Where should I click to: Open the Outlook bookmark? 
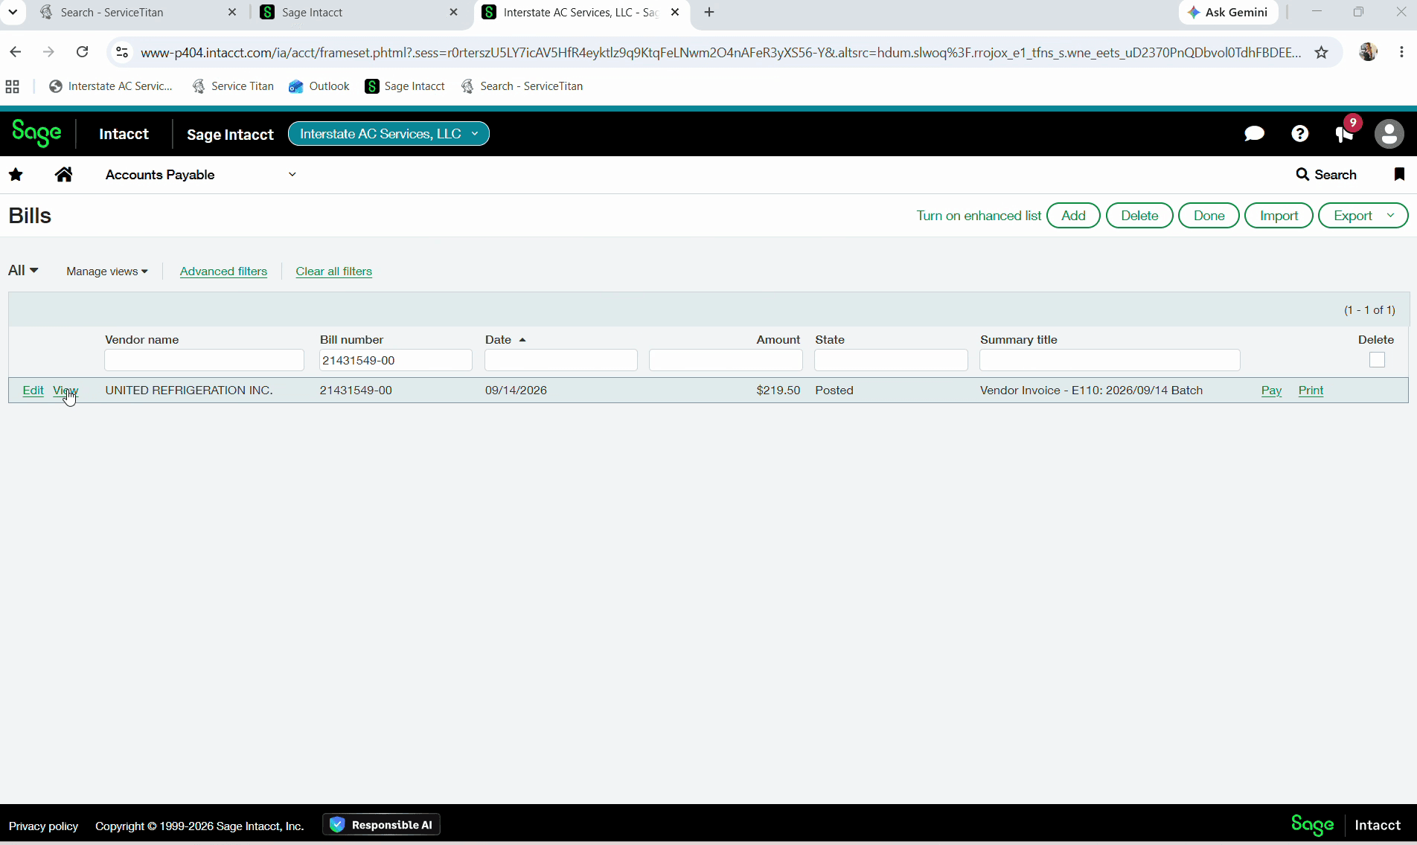coord(319,86)
